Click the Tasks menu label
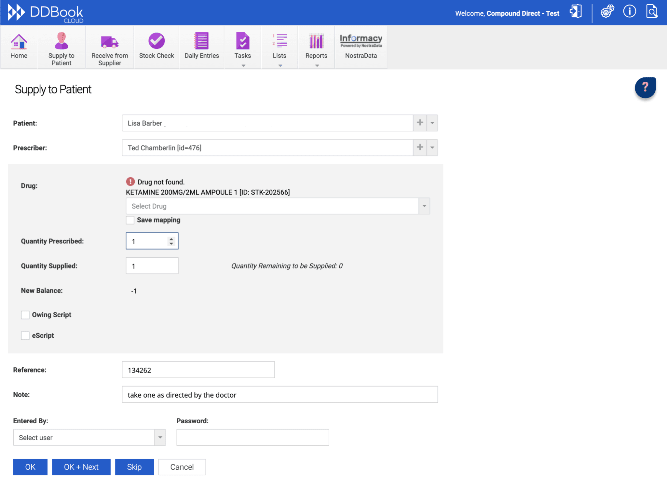The width and height of the screenshot is (667, 500). tap(243, 56)
